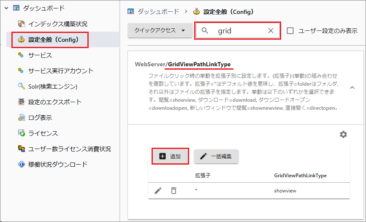
Task: Open 稼働状況ダウンロード in the sidebar
Action: 57,165
